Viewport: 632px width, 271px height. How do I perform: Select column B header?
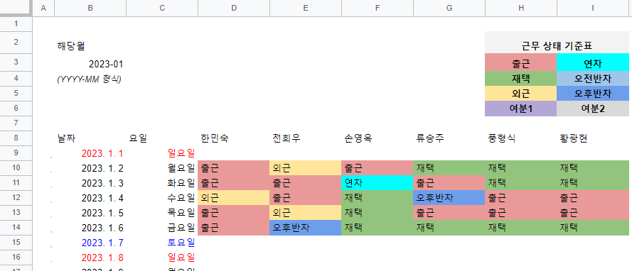90,8
